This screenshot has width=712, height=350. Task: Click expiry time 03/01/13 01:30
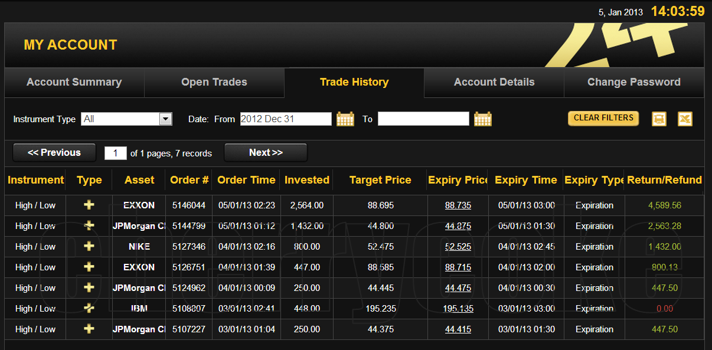click(527, 329)
